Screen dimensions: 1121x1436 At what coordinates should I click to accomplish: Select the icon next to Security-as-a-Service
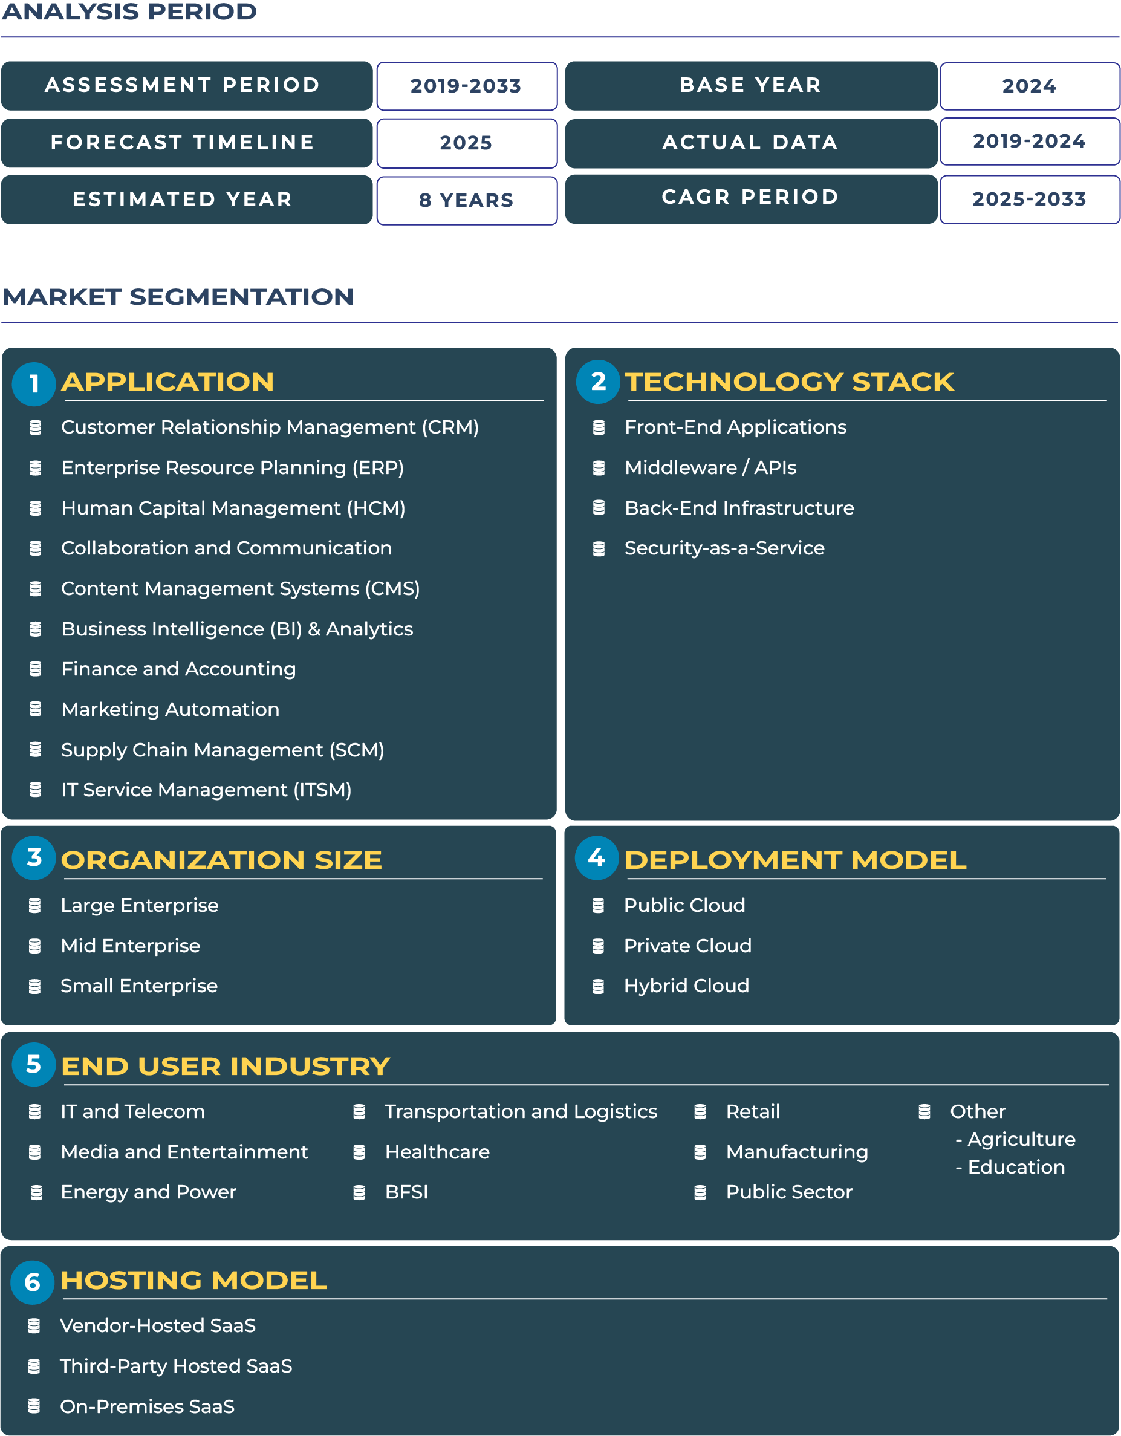599,548
